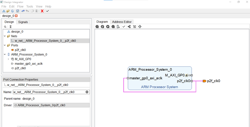Image resolution: width=250 pixels, height=127 pixels.
Task: Click the master_gp0_axi_aclk pin on the block
Action: (128, 78)
